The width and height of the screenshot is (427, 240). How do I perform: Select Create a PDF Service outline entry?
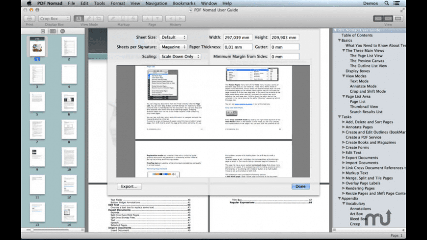click(x=363, y=137)
